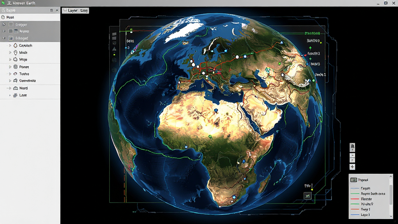Click the eye-shaped icon beside Tadue
The image size is (398, 224).
[x=16, y=74]
